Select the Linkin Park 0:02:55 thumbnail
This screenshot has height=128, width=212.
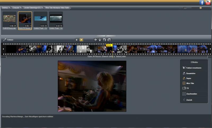coord(56,21)
